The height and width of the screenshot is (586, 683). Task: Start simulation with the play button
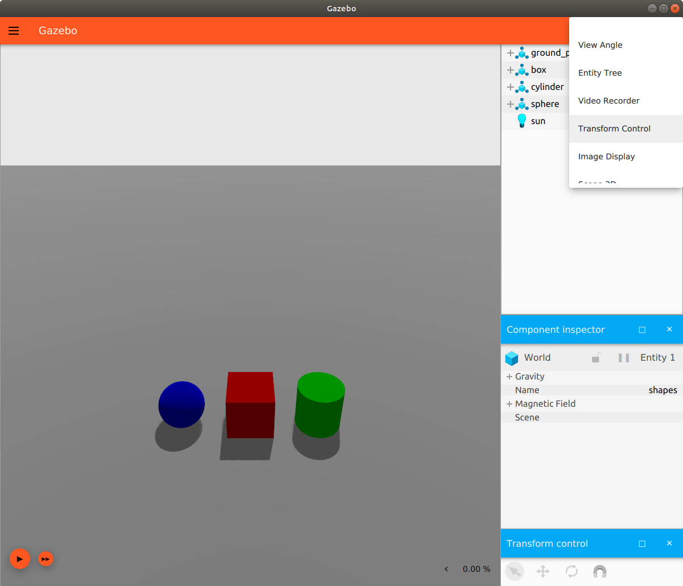[20, 559]
